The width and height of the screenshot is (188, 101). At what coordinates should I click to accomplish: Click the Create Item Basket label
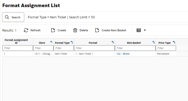(x=114, y=30)
